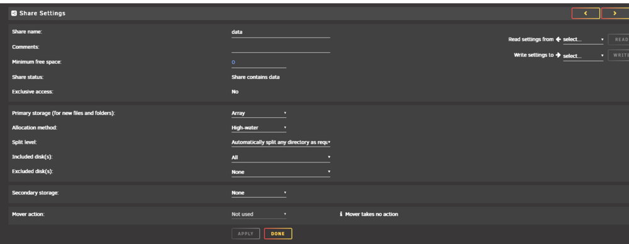Viewport: 629px width, 244px height.
Task: Click the Share Settings header icon
Action: 14,13
